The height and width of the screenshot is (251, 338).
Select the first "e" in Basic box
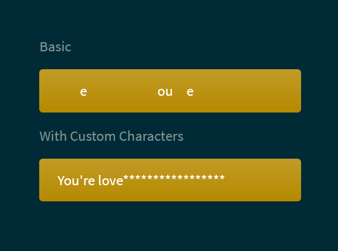[x=84, y=92]
